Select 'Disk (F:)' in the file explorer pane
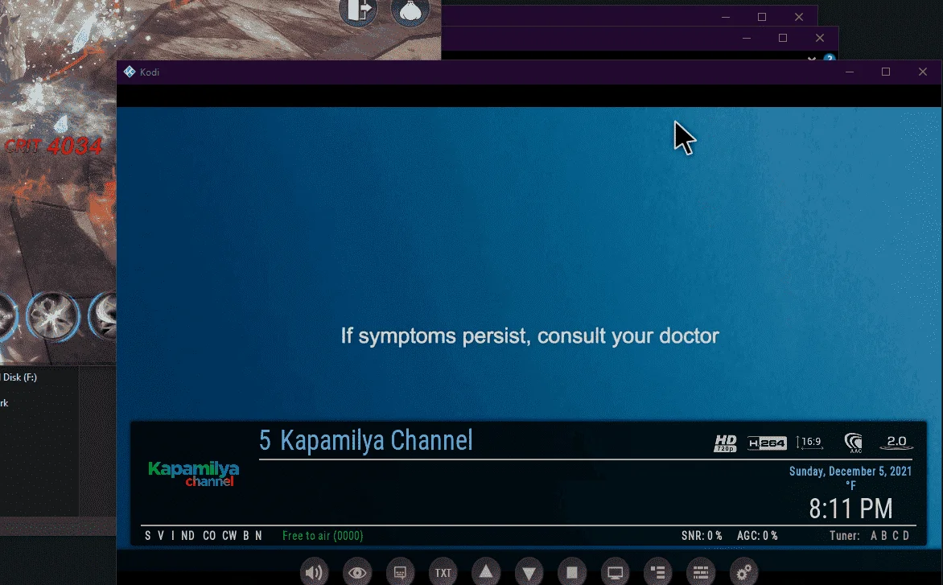The height and width of the screenshot is (585, 943). 19,377
